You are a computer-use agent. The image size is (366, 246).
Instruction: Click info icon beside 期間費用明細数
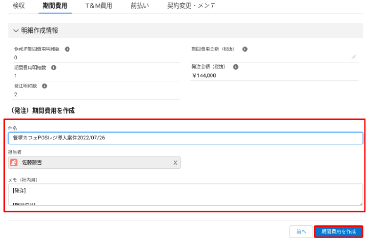pyautogui.click(x=53, y=67)
